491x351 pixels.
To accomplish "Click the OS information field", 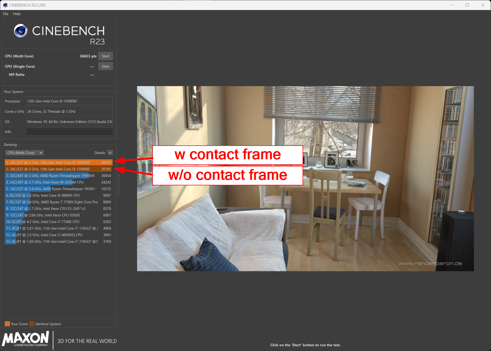I will click(69, 122).
